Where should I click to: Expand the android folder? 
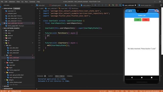[x=4, y=36]
